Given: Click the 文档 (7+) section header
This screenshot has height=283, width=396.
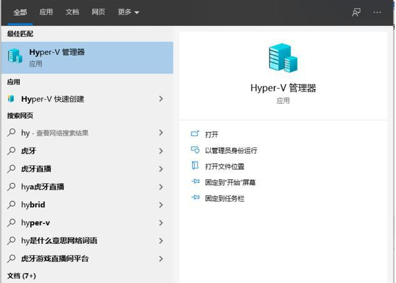Looking at the screenshot, I should click(21, 276).
